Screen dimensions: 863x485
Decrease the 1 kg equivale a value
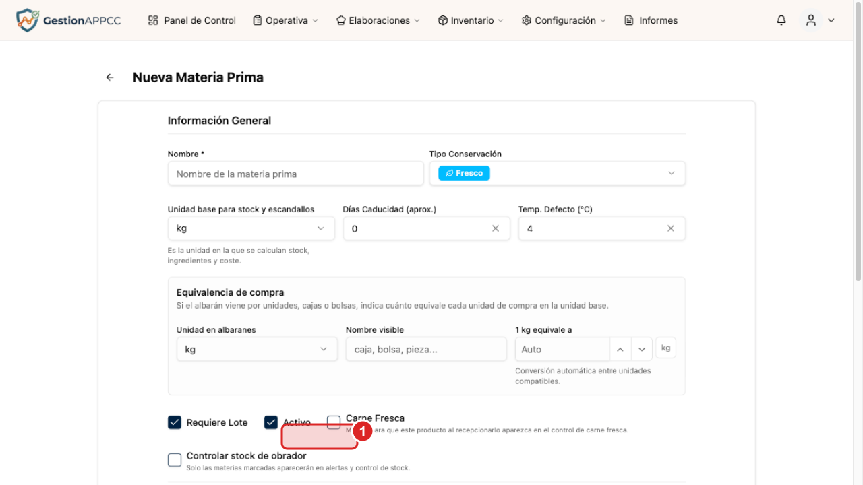pyautogui.click(x=642, y=349)
